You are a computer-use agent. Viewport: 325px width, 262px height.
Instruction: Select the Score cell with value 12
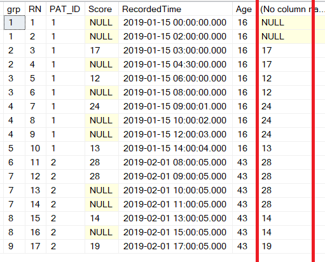point(102,78)
